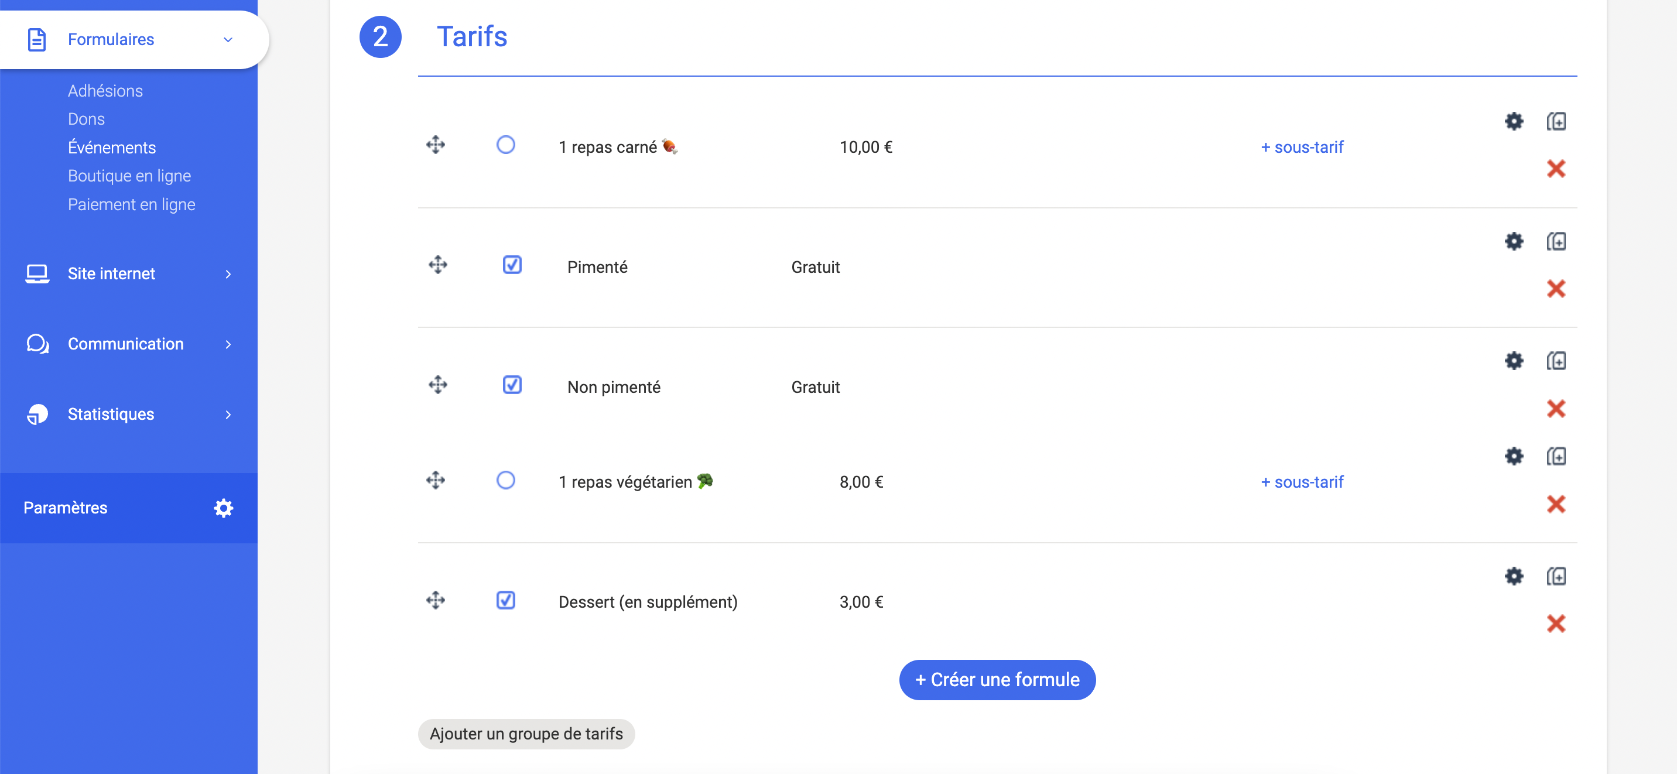Open the Paramètres sidebar entry
Screen dimensions: 1677x774
[x=128, y=508]
